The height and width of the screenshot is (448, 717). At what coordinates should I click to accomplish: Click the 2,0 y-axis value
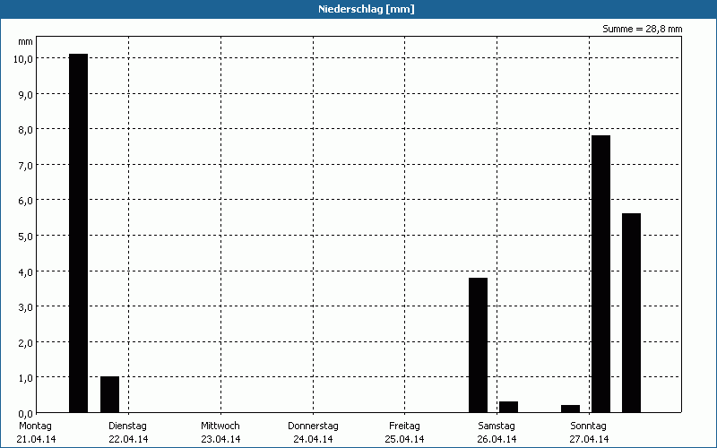(26, 343)
